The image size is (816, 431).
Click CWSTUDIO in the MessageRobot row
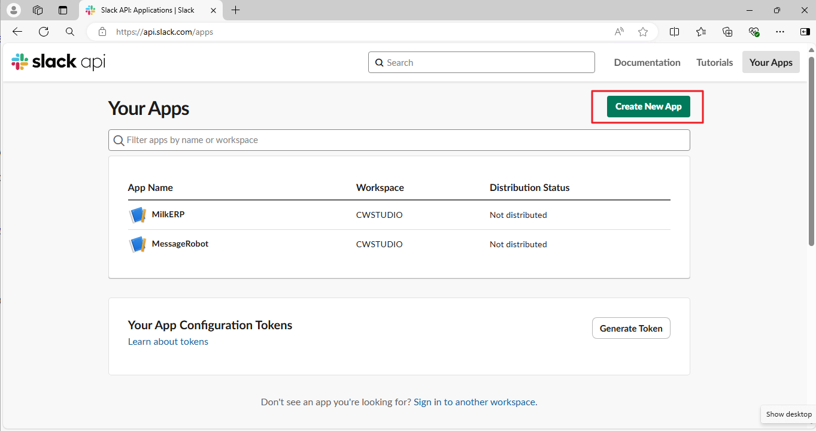coord(379,244)
